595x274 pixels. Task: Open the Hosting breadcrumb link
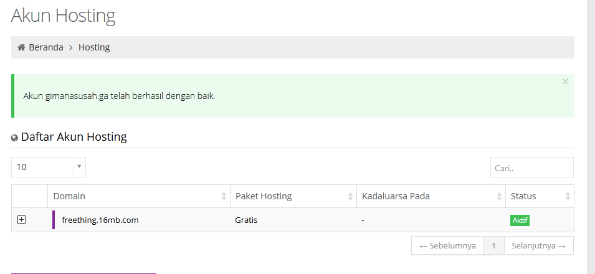[x=94, y=47]
